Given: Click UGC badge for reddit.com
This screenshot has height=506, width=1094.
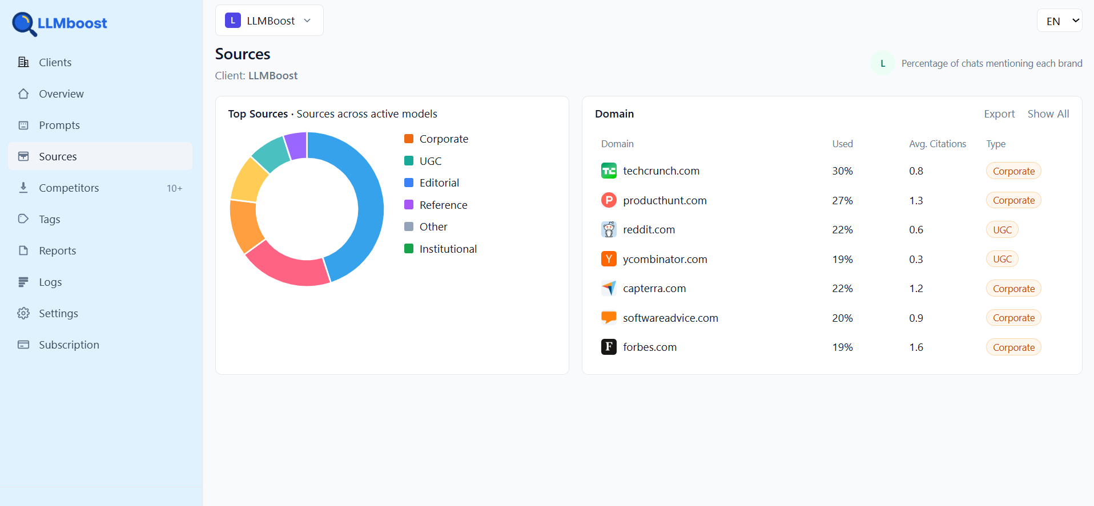Looking at the screenshot, I should point(1002,229).
